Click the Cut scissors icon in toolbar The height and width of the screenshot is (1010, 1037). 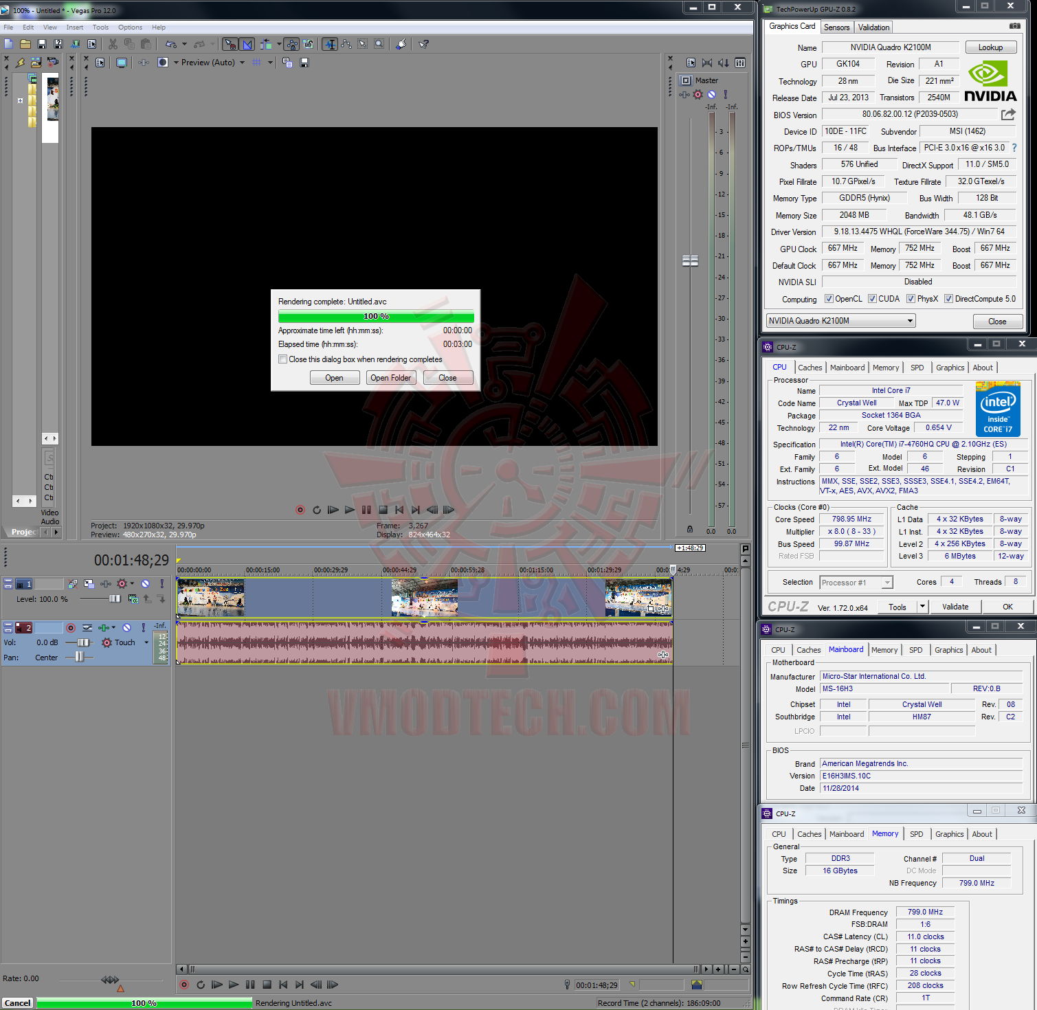pyautogui.click(x=113, y=44)
